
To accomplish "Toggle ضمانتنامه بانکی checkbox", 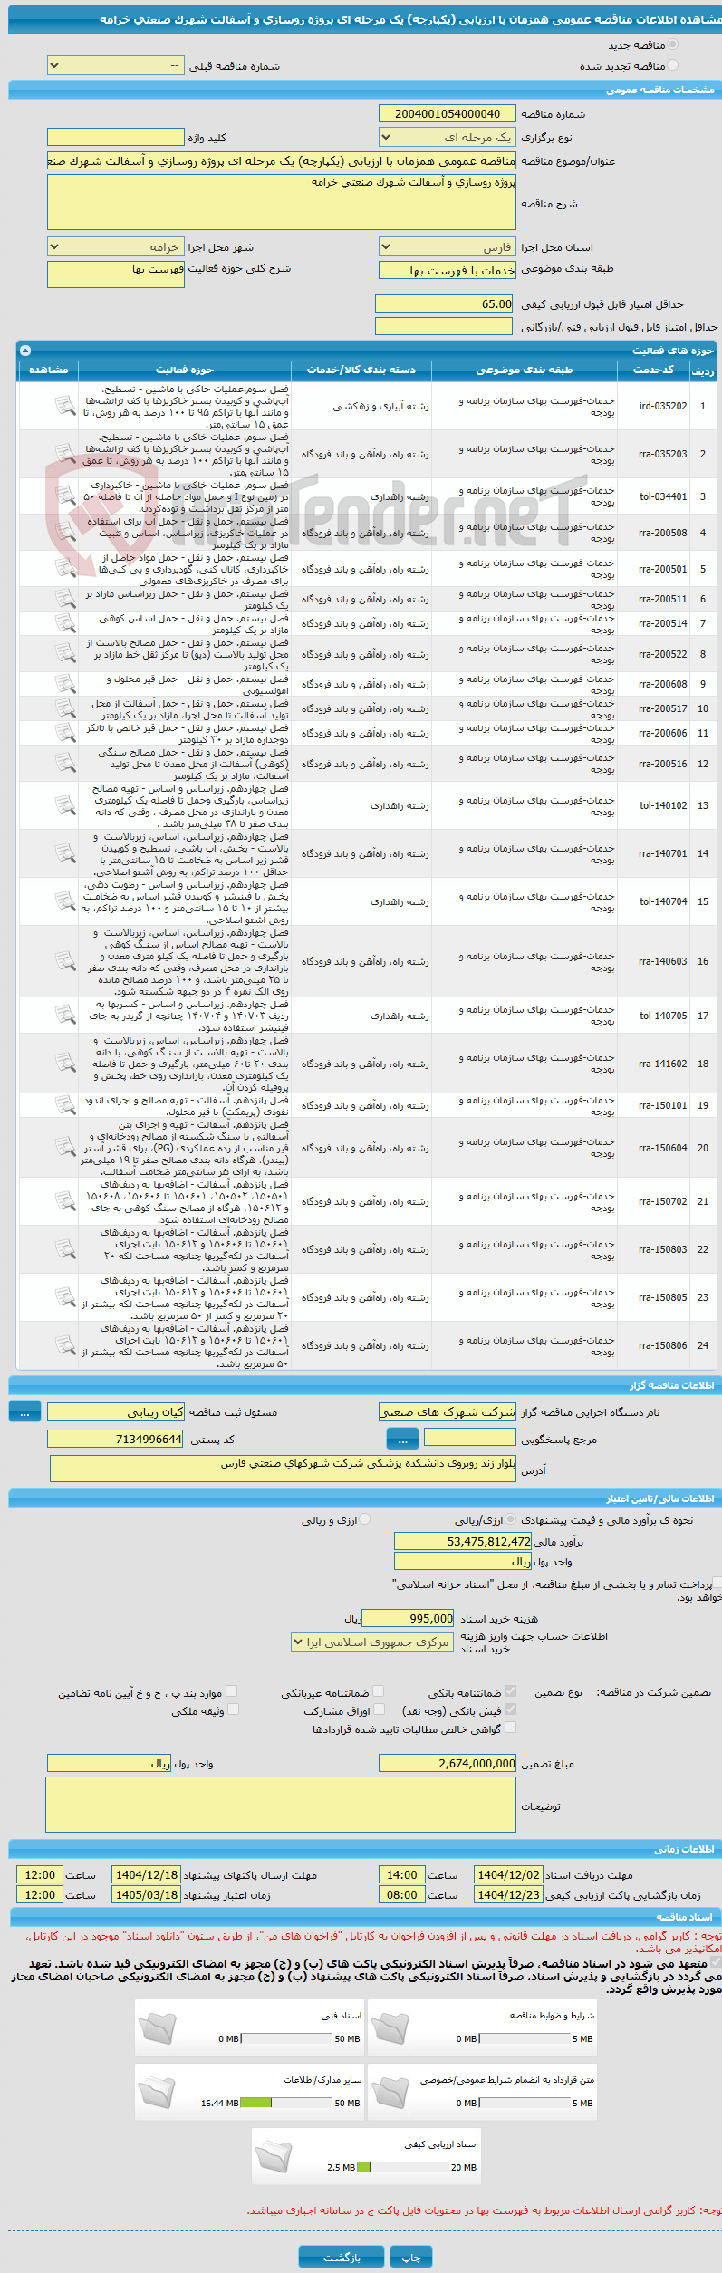I will (x=510, y=1690).
